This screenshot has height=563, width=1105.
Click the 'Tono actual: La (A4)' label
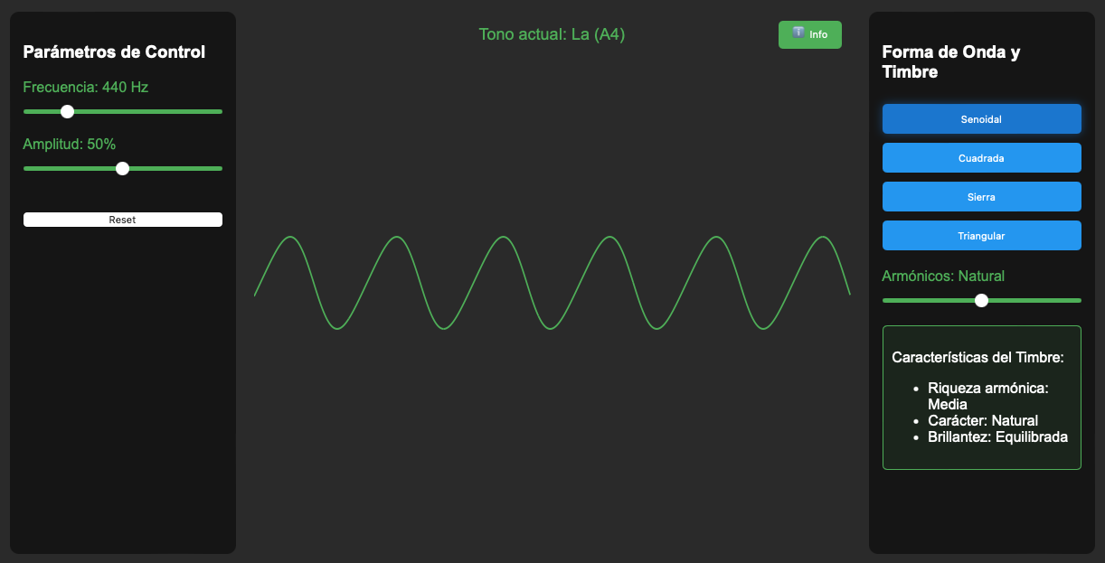pos(552,34)
